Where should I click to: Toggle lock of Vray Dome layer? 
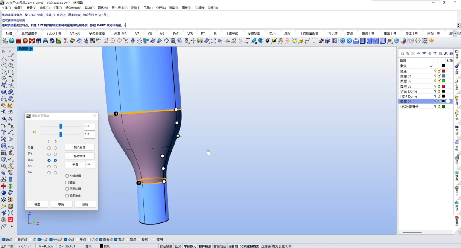pos(439,91)
